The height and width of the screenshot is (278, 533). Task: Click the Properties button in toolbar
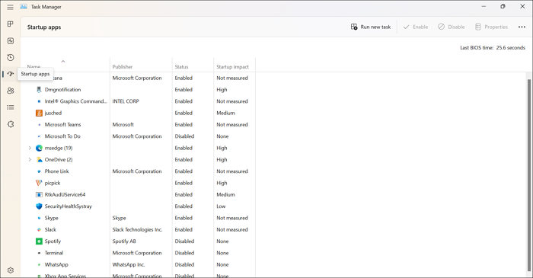(491, 27)
